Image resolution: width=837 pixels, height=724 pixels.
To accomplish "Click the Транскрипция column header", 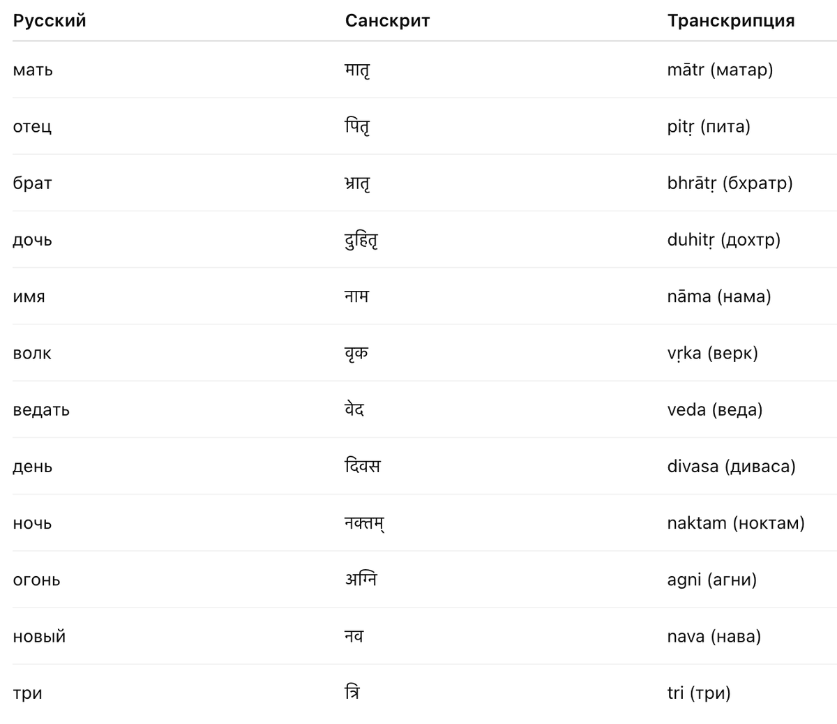I will click(x=730, y=20).
